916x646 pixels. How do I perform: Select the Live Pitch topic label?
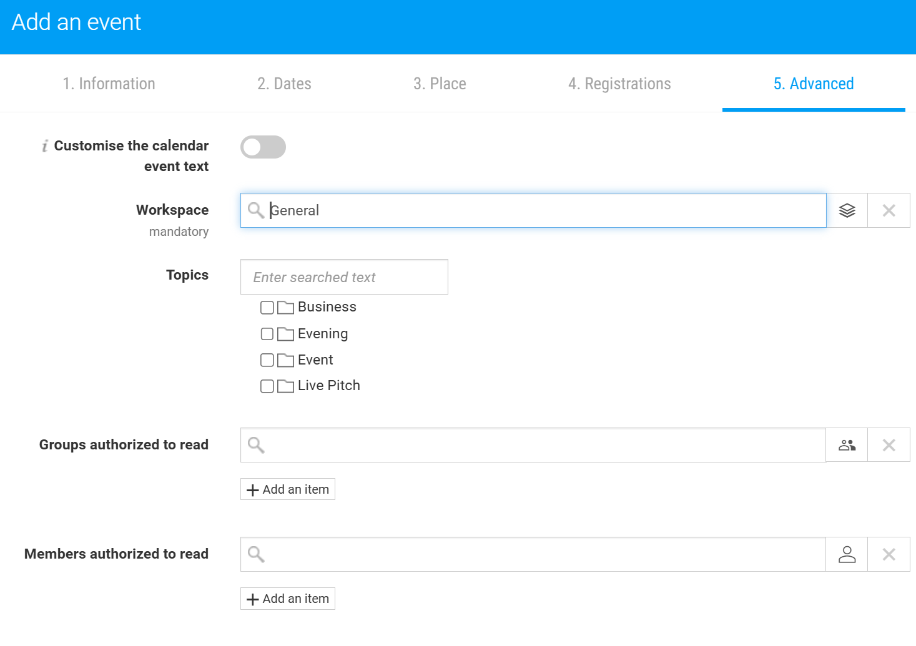[329, 386]
